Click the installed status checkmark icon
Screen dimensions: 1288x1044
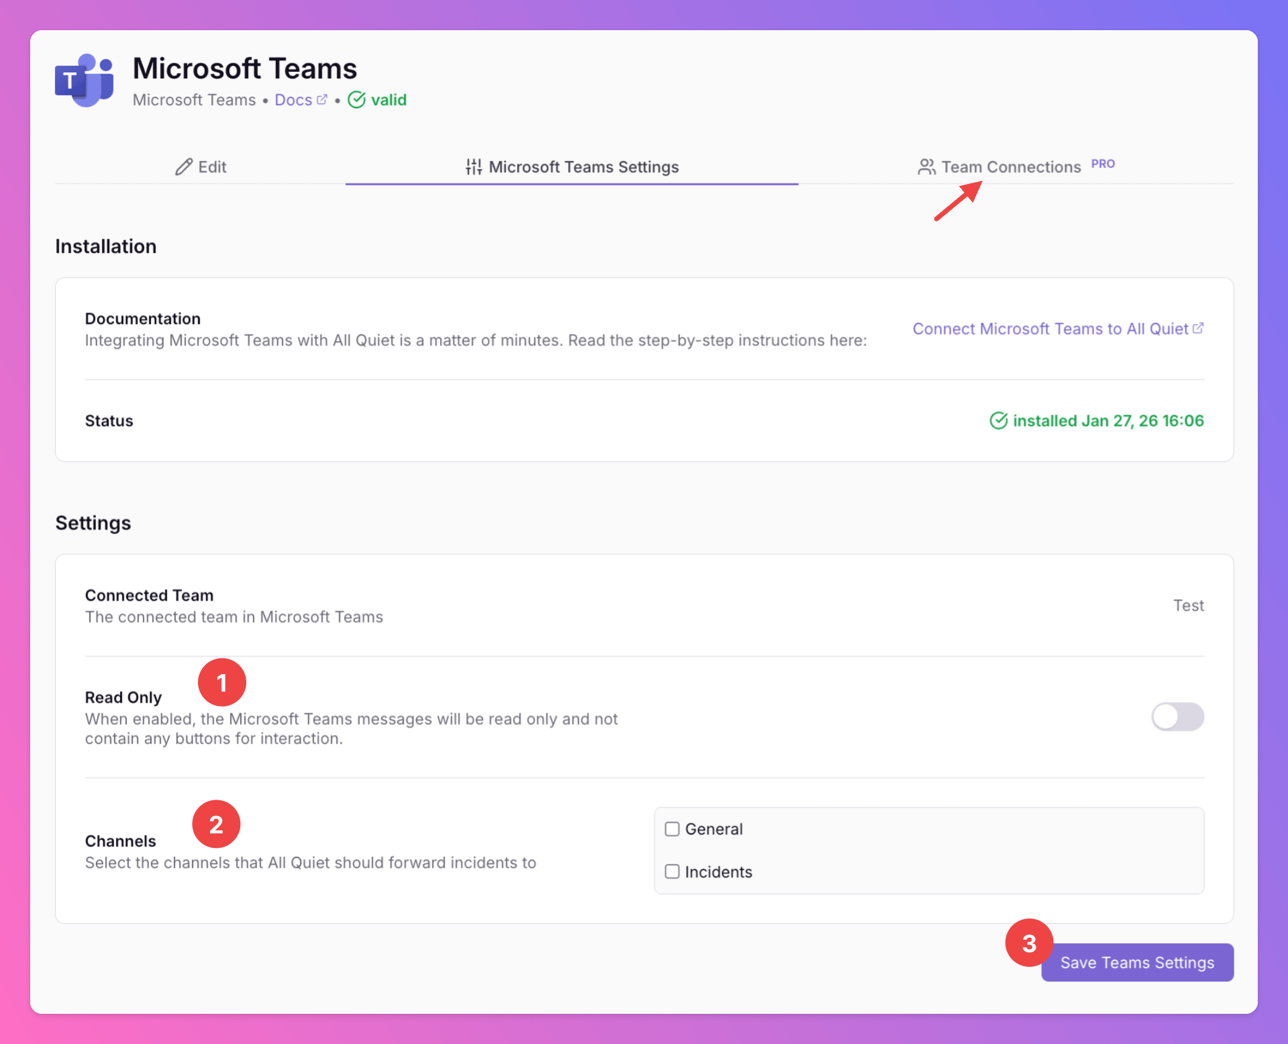(998, 421)
